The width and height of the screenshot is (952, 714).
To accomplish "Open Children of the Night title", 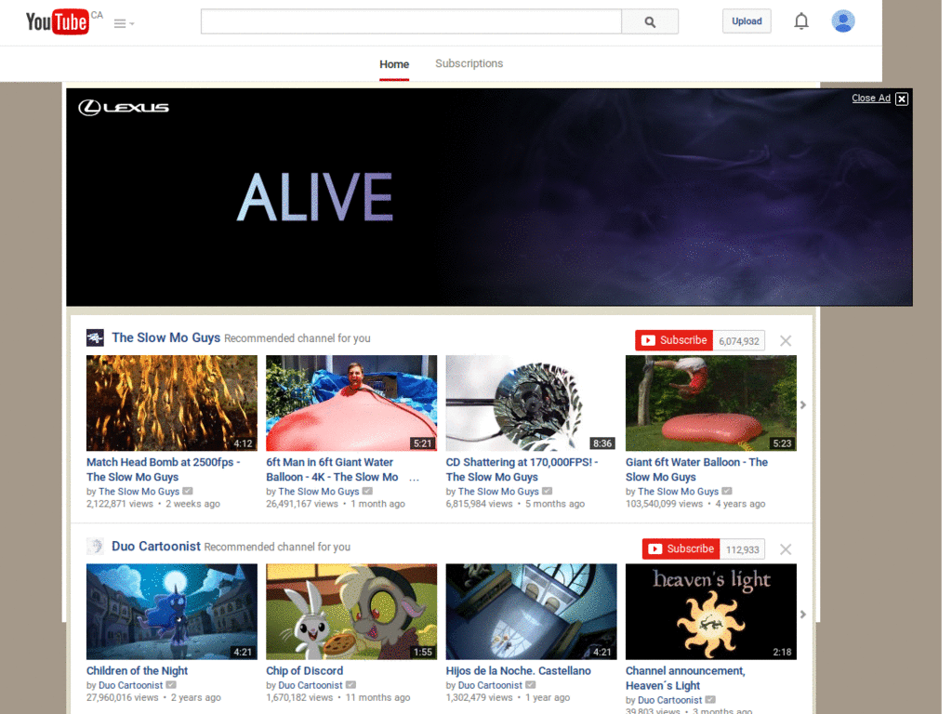I will [138, 670].
